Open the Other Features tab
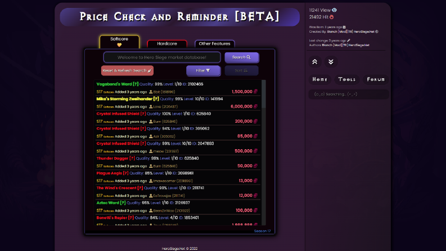The height and width of the screenshot is (251, 446). click(214, 44)
